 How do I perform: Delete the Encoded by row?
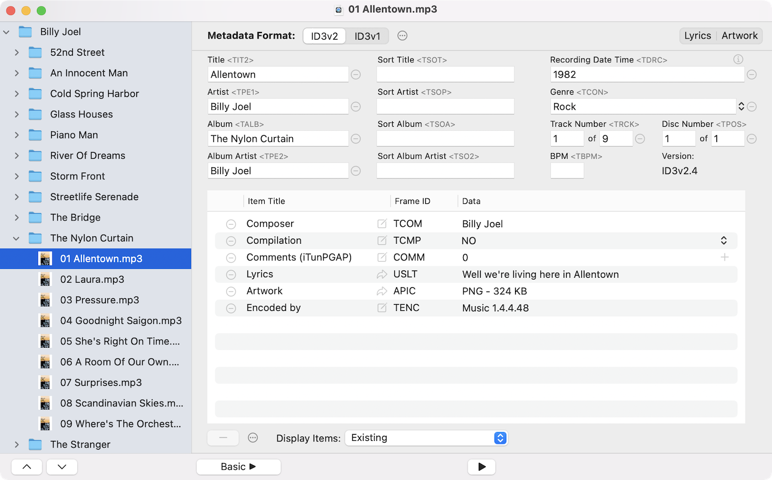[x=231, y=308]
